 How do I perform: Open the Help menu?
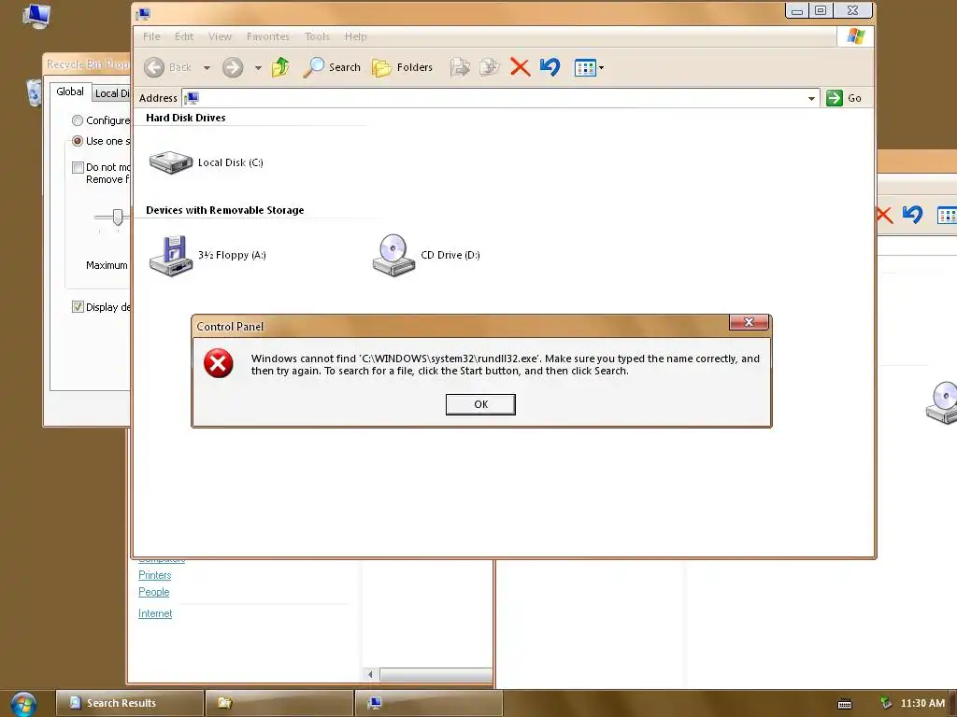tap(356, 36)
